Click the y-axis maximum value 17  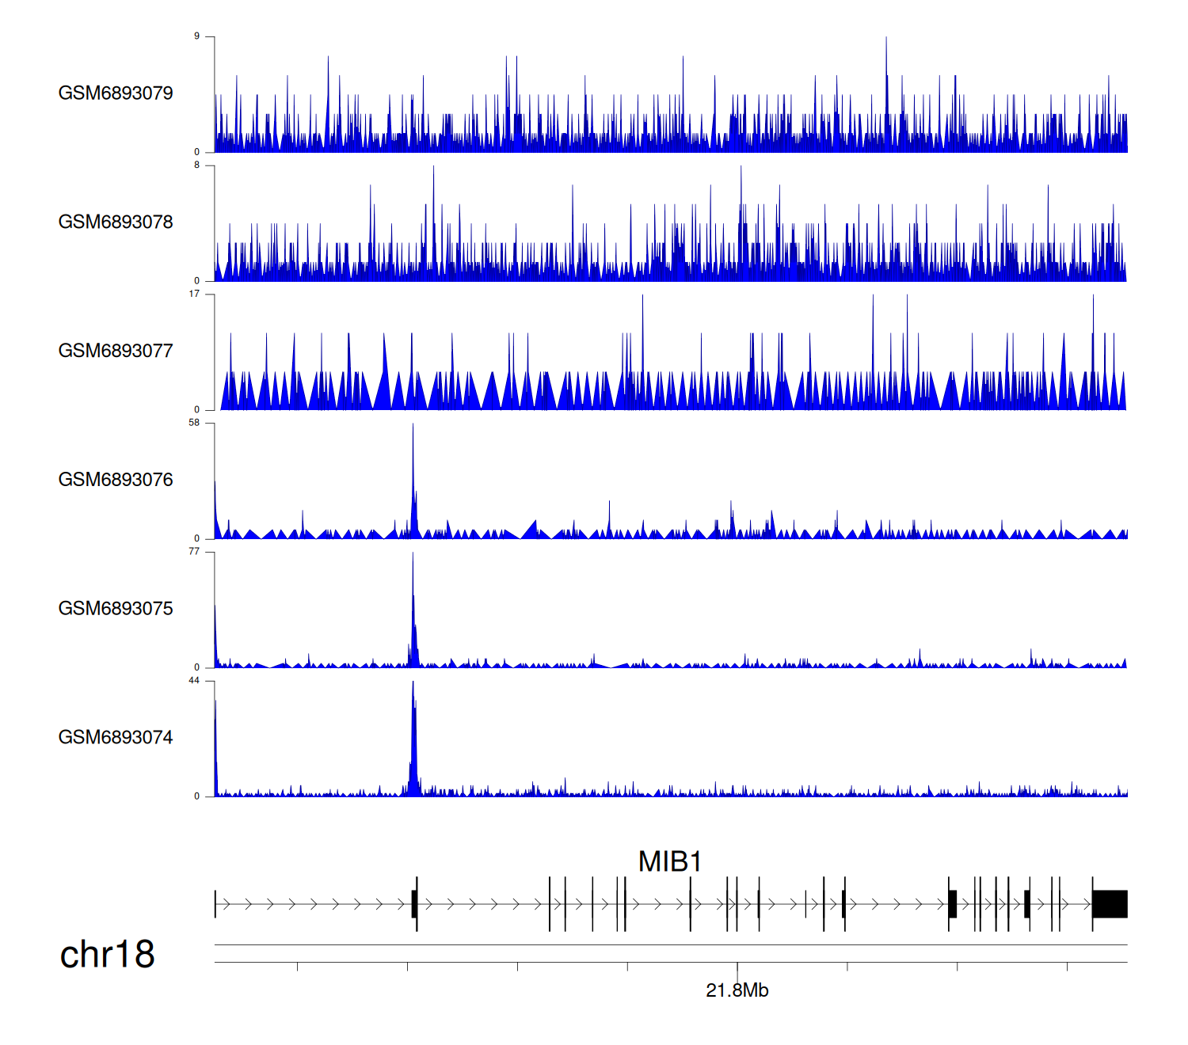tap(194, 294)
